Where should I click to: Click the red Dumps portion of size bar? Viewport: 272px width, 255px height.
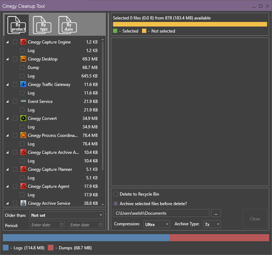click(219, 238)
